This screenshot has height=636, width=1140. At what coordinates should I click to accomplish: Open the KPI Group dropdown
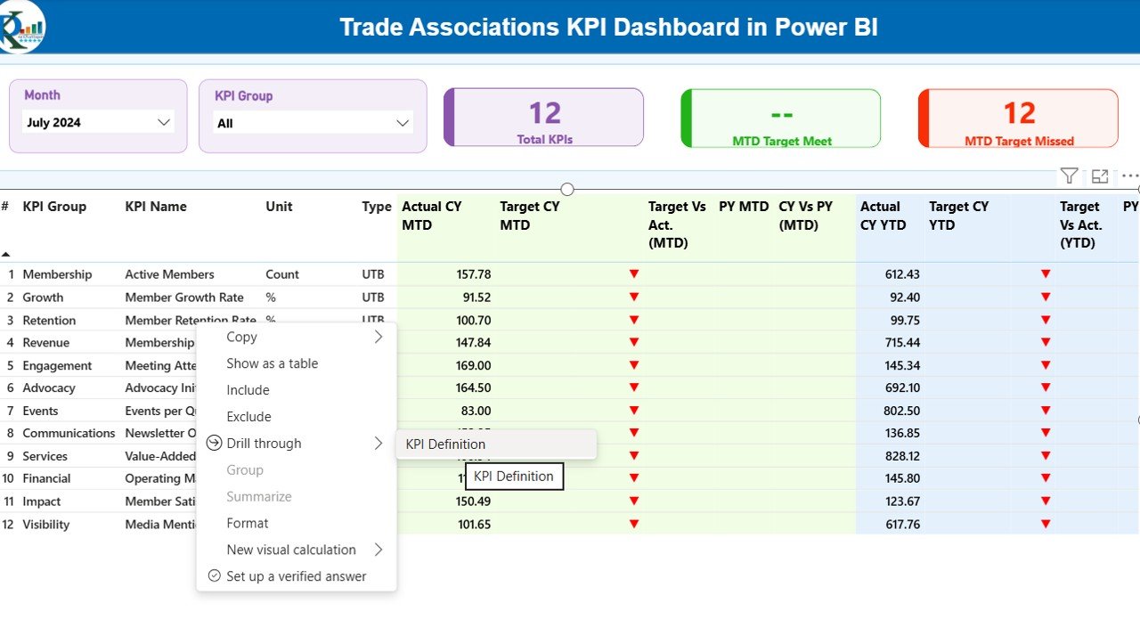coord(313,123)
